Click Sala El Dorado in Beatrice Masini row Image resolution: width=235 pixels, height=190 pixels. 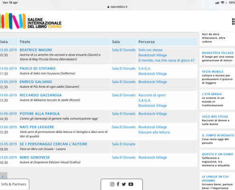tap(123, 50)
